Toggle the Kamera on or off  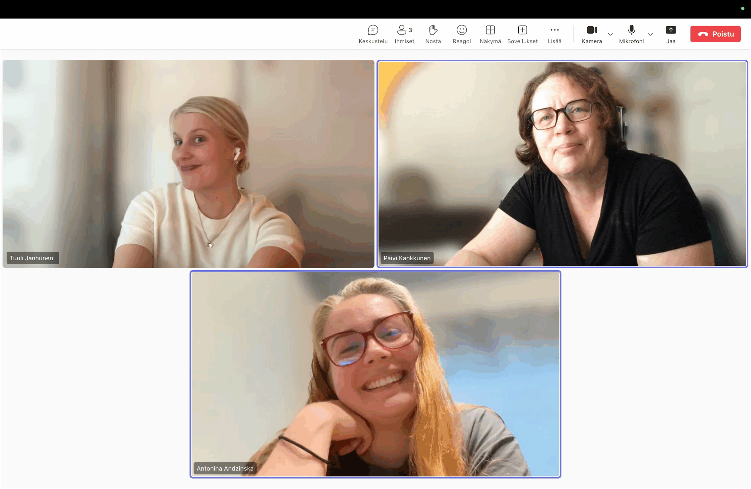click(x=592, y=34)
